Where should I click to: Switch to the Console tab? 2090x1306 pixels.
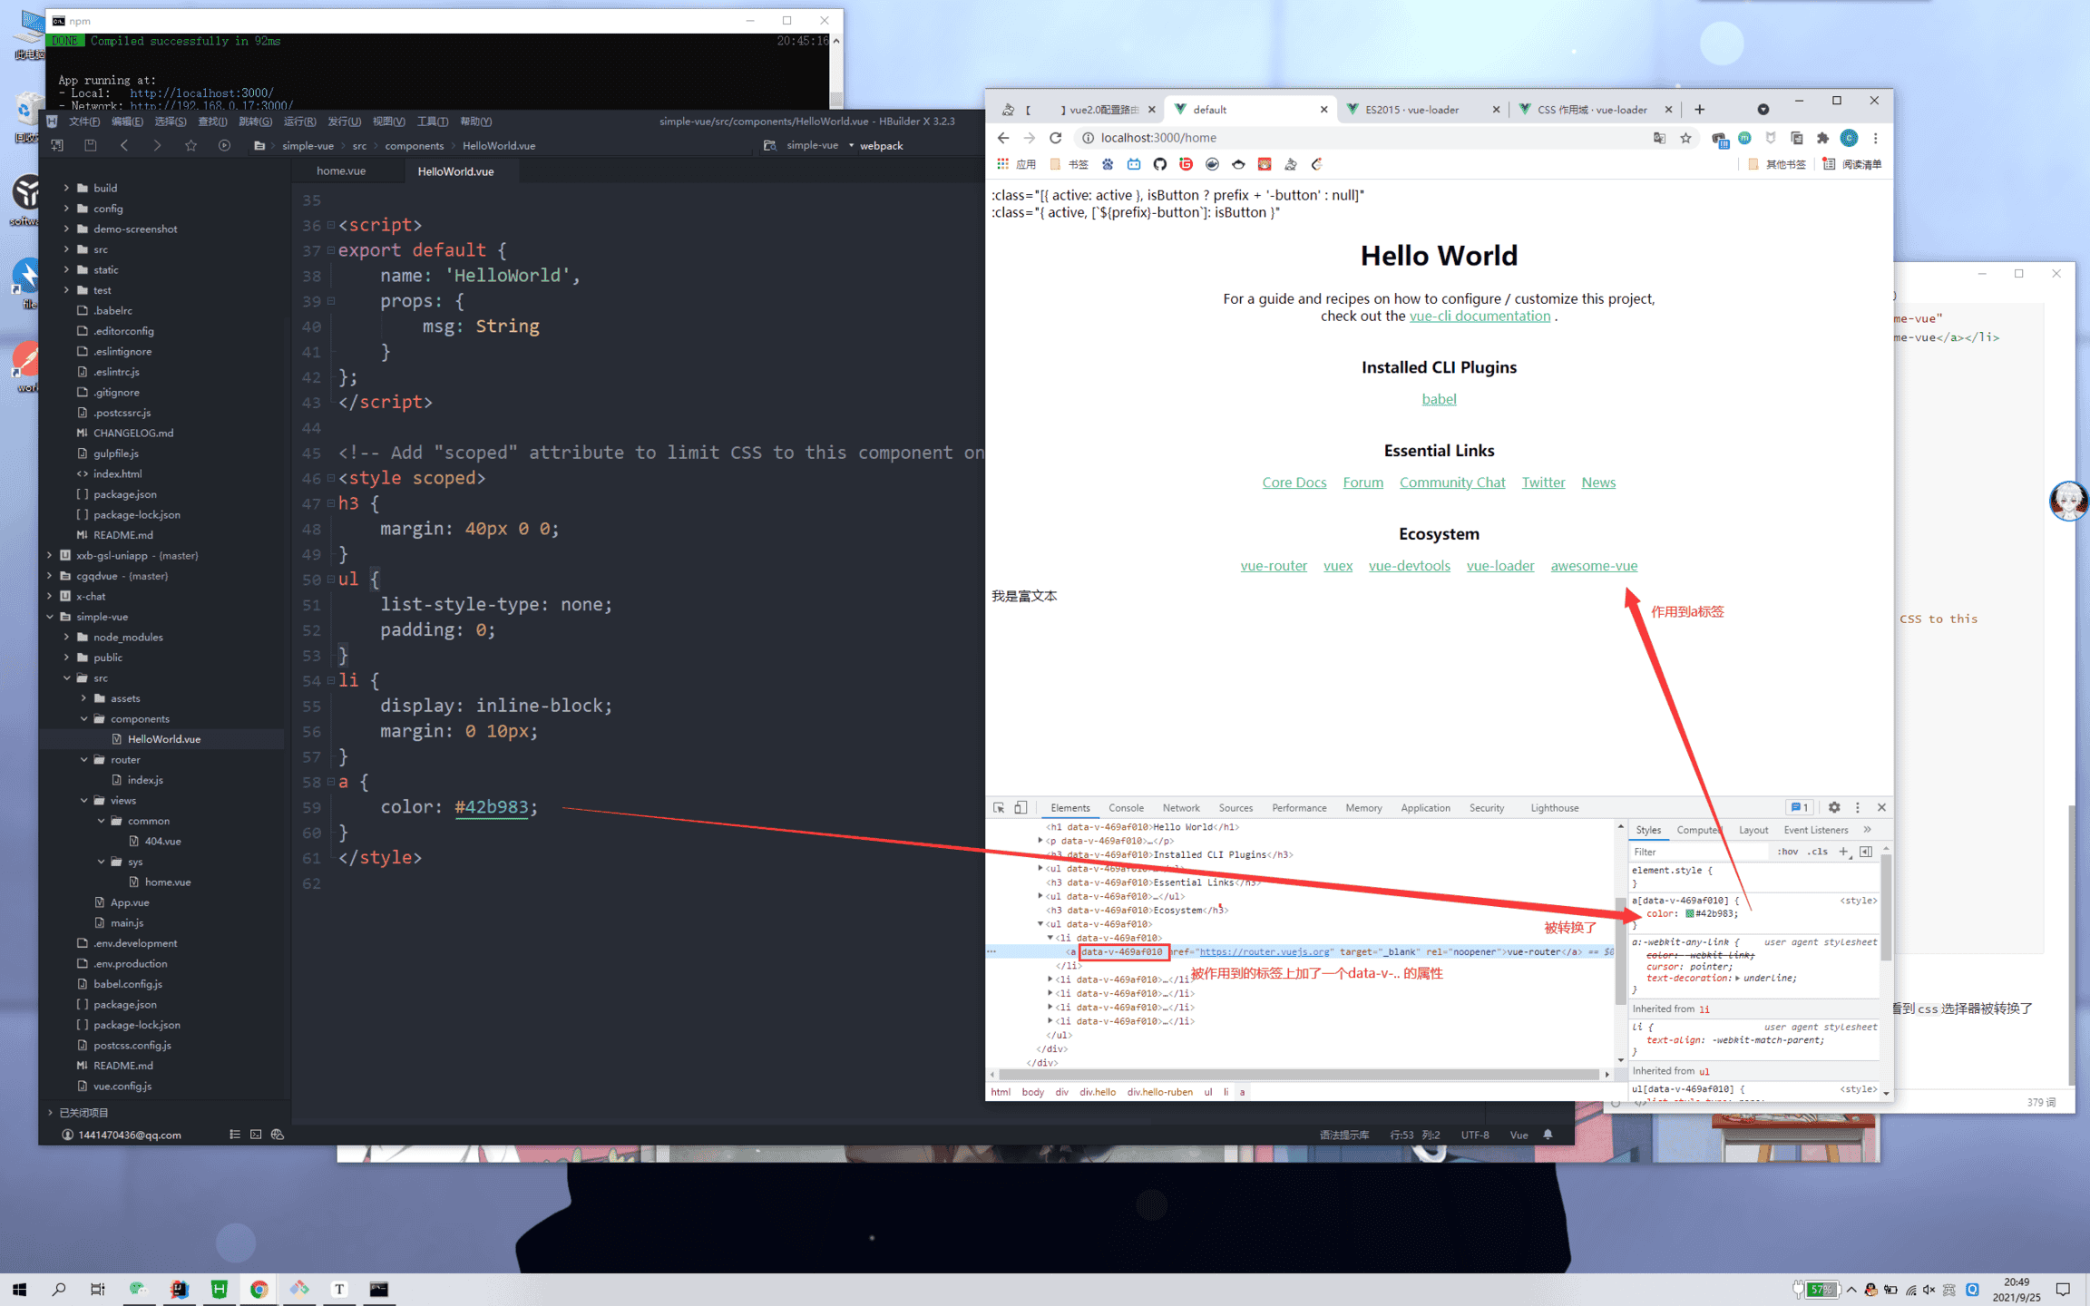pyautogui.click(x=1125, y=807)
